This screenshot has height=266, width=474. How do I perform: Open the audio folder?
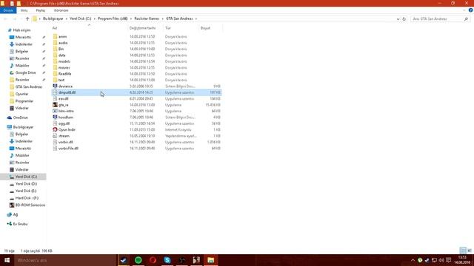tap(63, 43)
